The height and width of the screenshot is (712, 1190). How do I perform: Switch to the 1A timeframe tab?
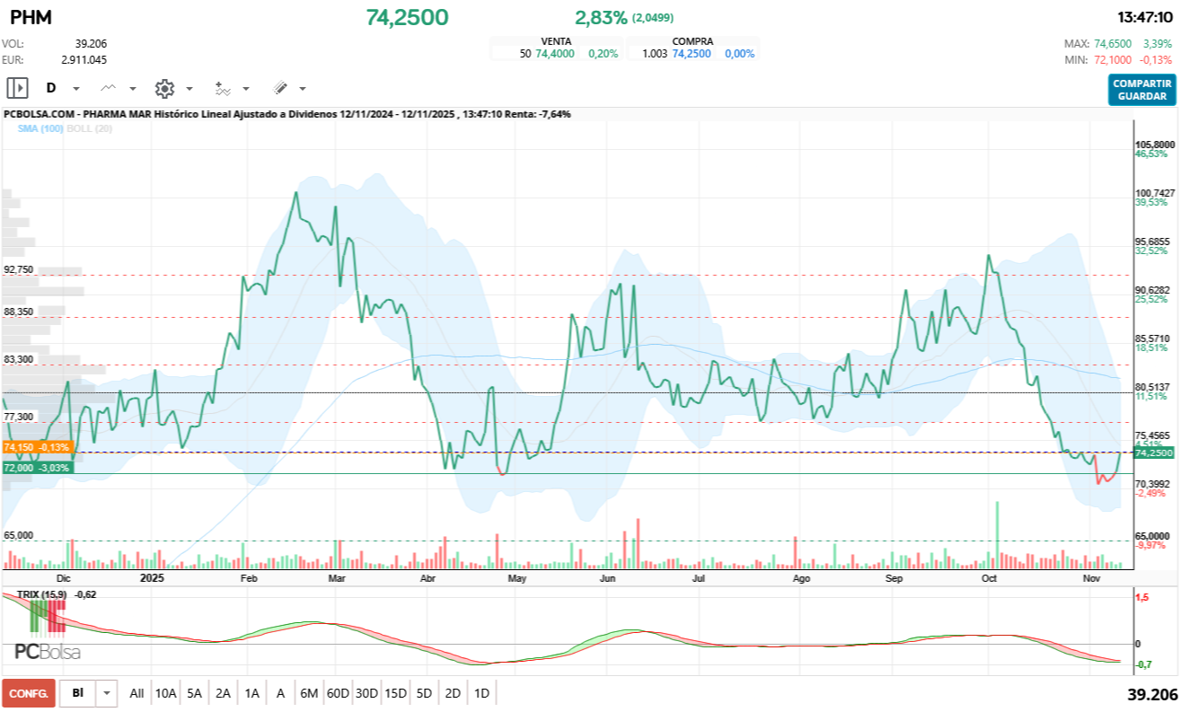point(251,693)
